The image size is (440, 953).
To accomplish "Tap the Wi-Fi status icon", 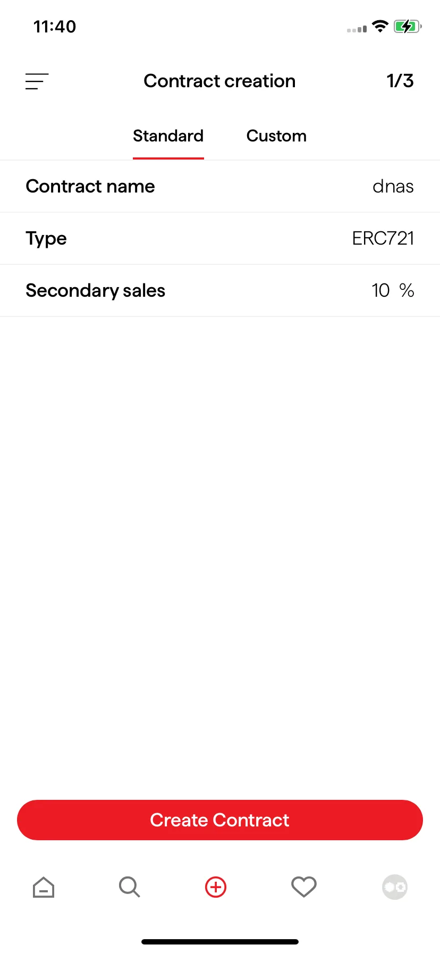I will [x=380, y=26].
